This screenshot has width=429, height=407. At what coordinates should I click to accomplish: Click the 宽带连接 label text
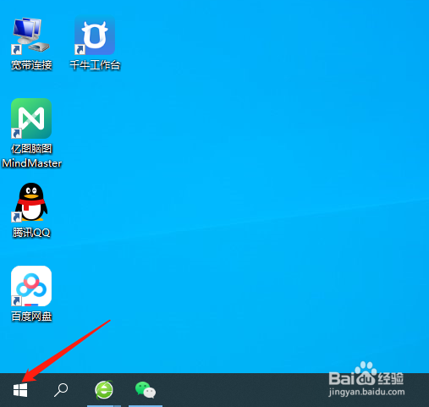31,65
